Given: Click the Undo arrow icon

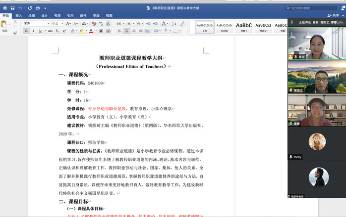Looking at the screenshot, I should pos(20,8).
